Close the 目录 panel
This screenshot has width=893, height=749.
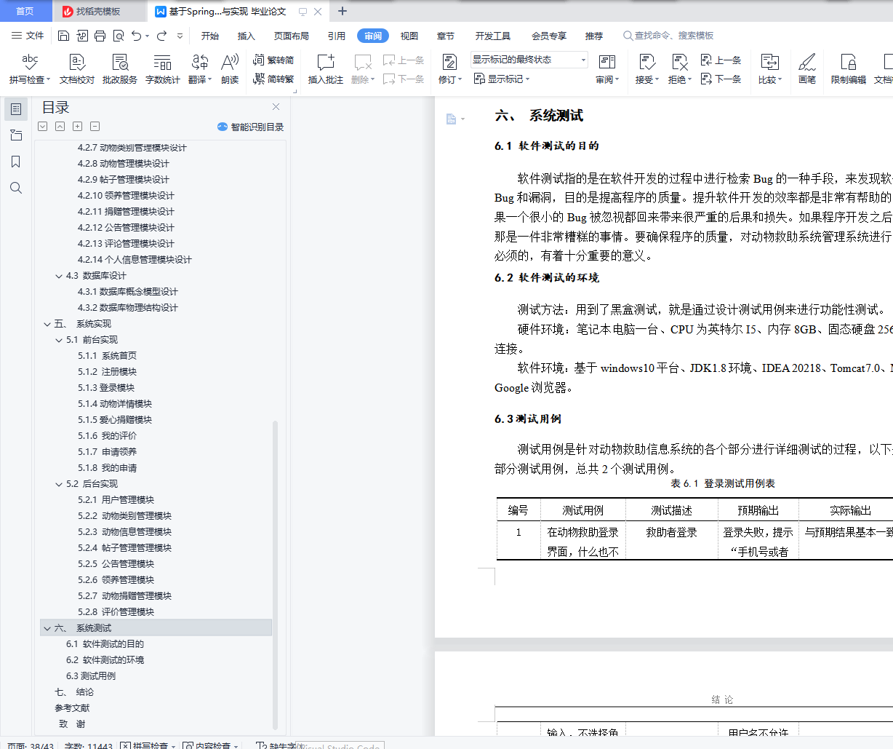point(276,107)
